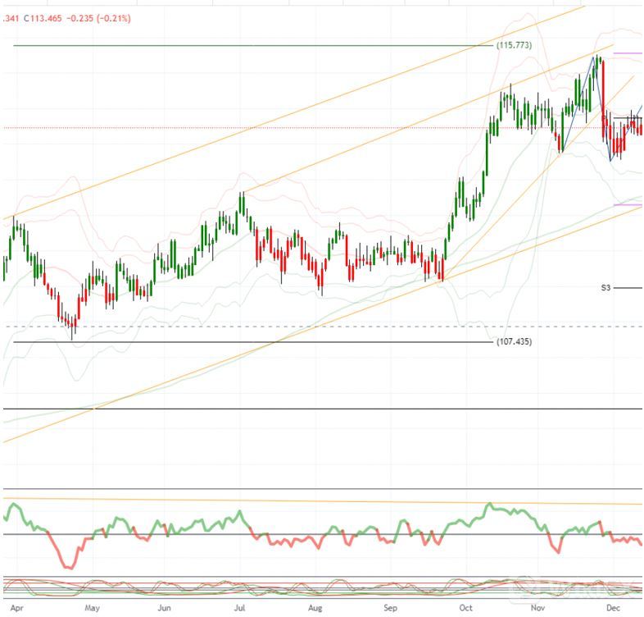
Task: Click the Jul date axis label
Action: point(239,609)
